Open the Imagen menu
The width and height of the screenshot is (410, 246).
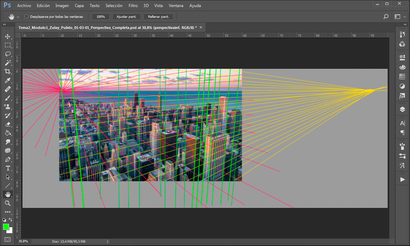pyautogui.click(x=62, y=5)
